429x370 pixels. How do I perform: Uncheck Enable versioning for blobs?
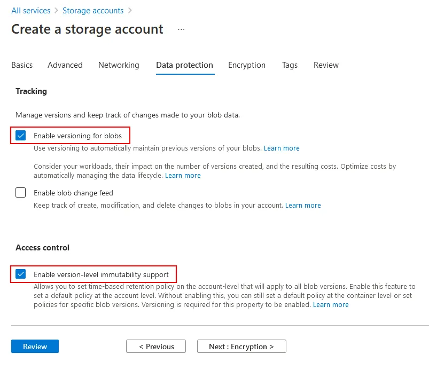pos(21,136)
